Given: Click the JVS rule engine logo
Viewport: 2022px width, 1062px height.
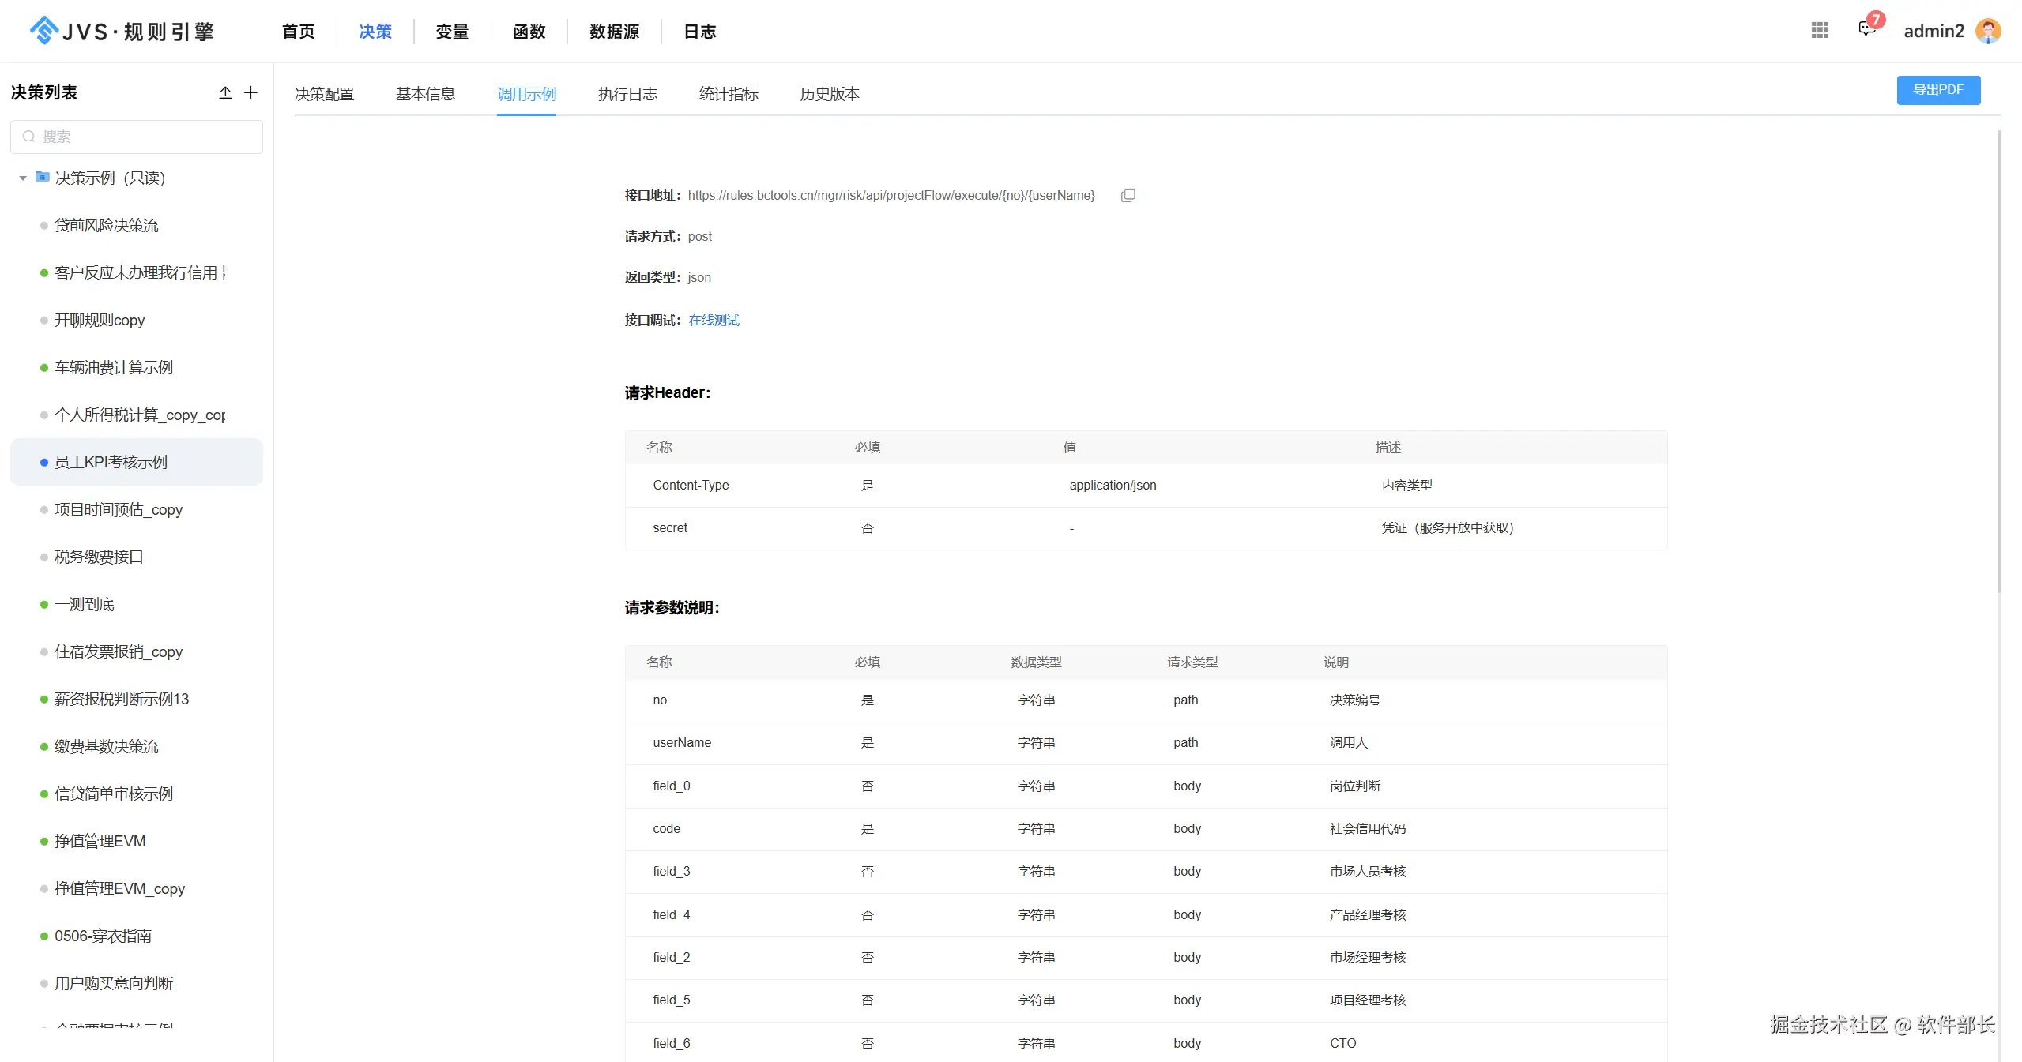Looking at the screenshot, I should tap(122, 31).
